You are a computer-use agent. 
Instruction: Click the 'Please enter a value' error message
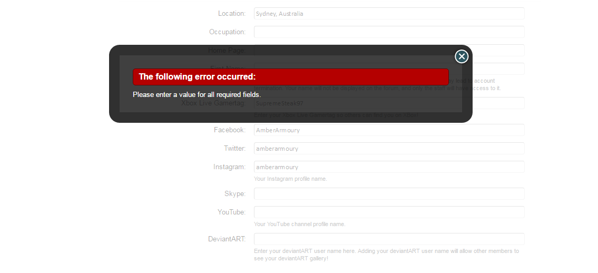pyautogui.click(x=197, y=94)
